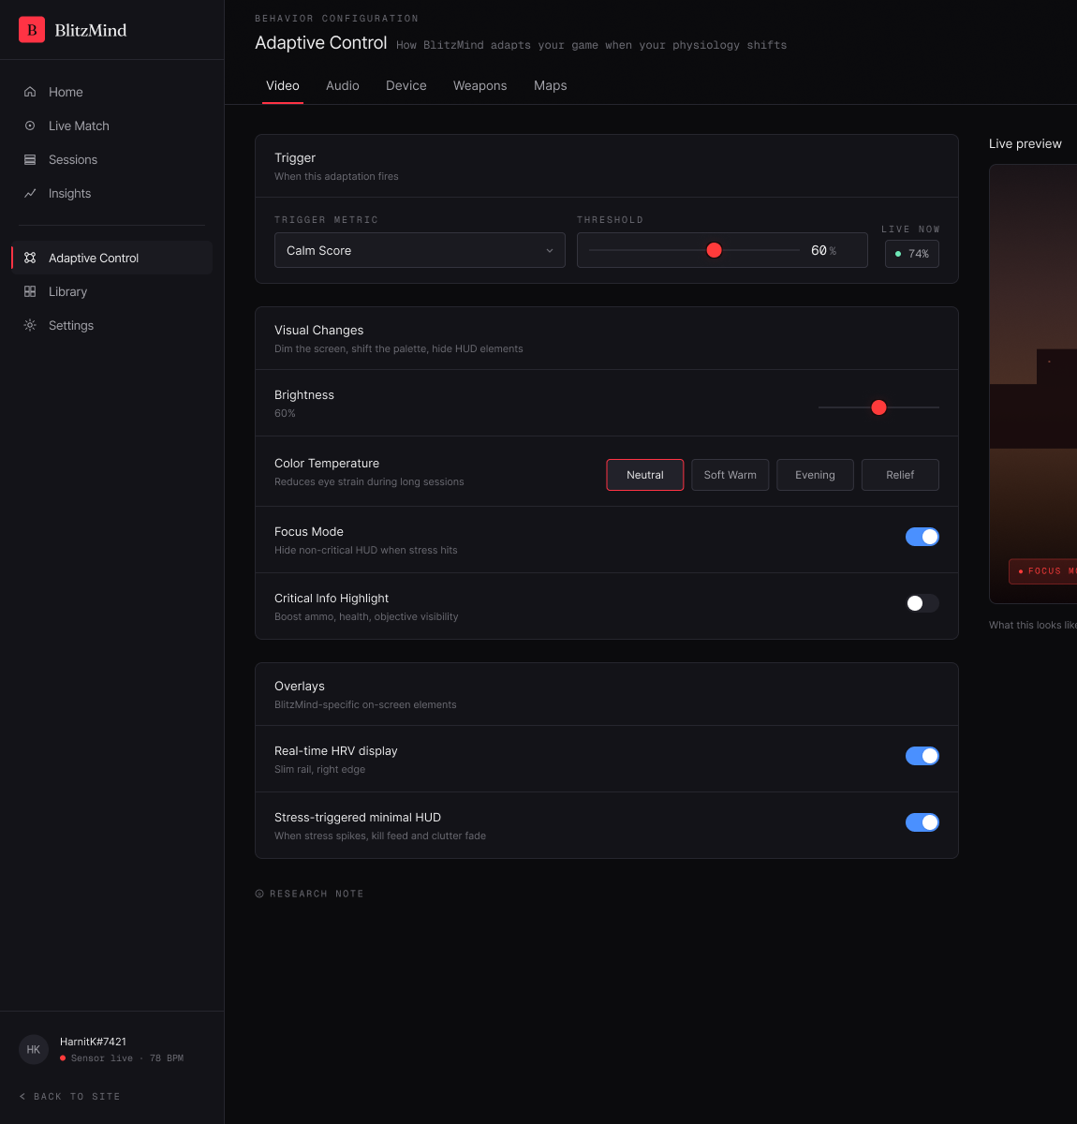Click the Threshold slider track

click(694, 250)
